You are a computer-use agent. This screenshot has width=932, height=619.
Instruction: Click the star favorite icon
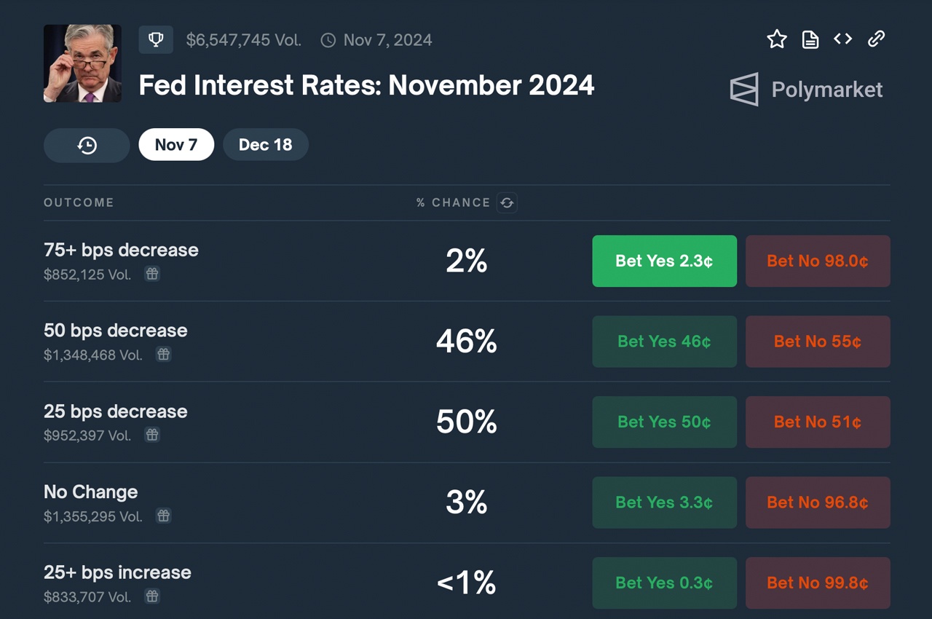coord(777,39)
